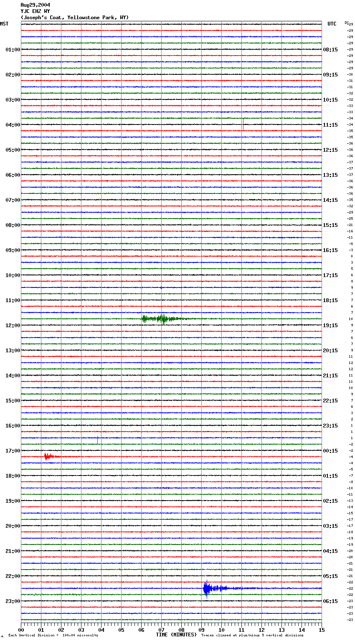Viewport: 355px width, 641px height.
Task: Click the MST column header
Action: (4, 24)
